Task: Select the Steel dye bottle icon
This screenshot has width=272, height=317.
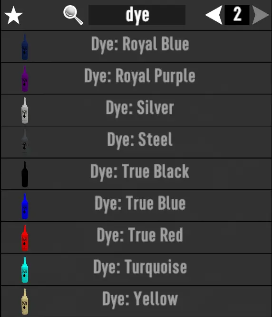Action: [x=25, y=142]
